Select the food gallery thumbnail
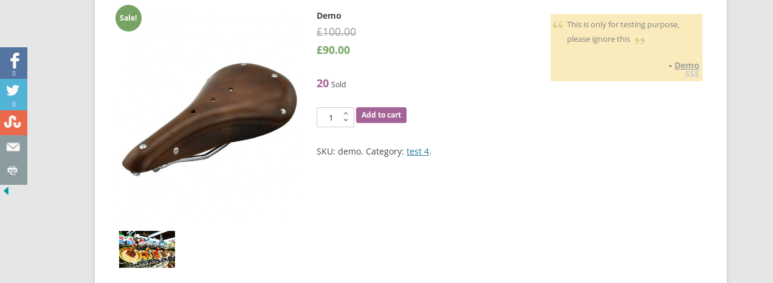This screenshot has width=773, height=283. [x=147, y=249]
